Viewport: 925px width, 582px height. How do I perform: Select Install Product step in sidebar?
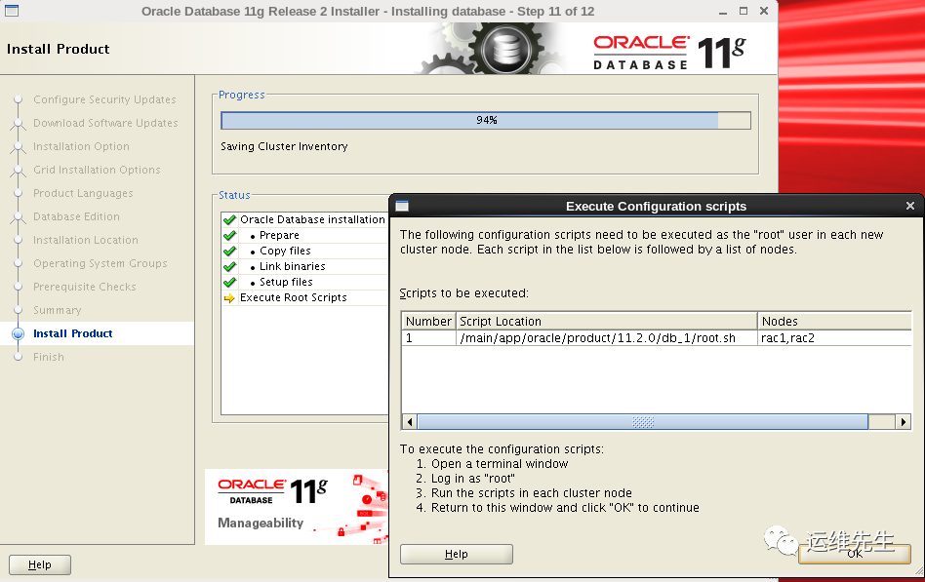coord(72,333)
